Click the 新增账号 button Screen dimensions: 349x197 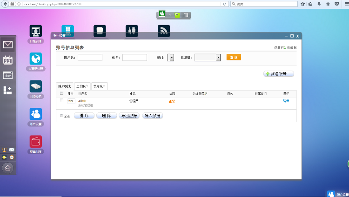click(x=279, y=74)
